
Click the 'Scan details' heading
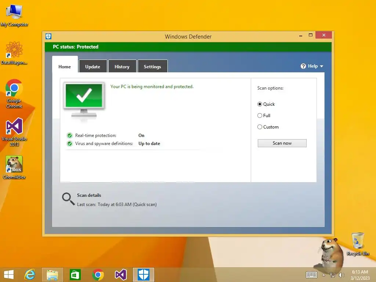point(89,195)
